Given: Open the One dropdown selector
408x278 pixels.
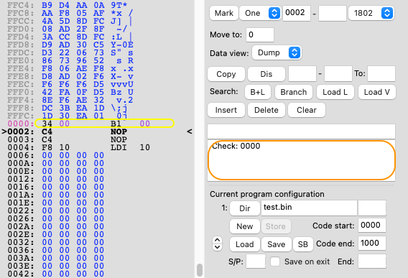Looking at the screenshot, I should coord(260,13).
